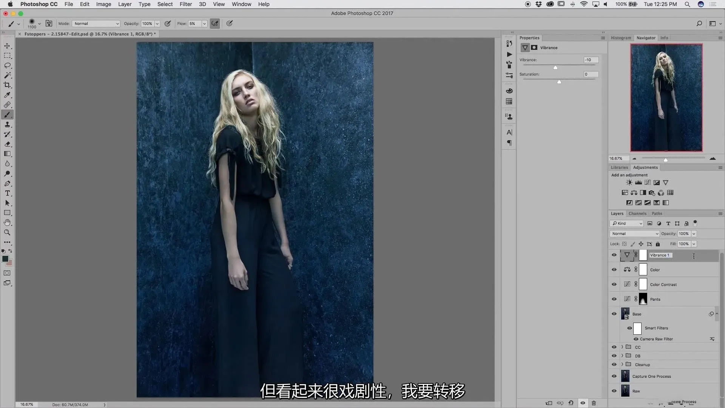725x408 pixels.
Task: Toggle visibility of the Pants layer
Action: click(x=614, y=299)
